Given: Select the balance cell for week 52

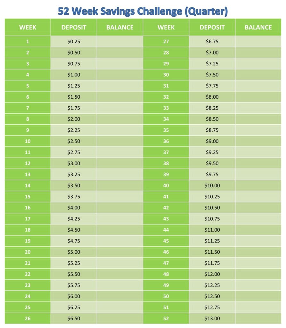Looking at the screenshot, I should coord(258,318).
